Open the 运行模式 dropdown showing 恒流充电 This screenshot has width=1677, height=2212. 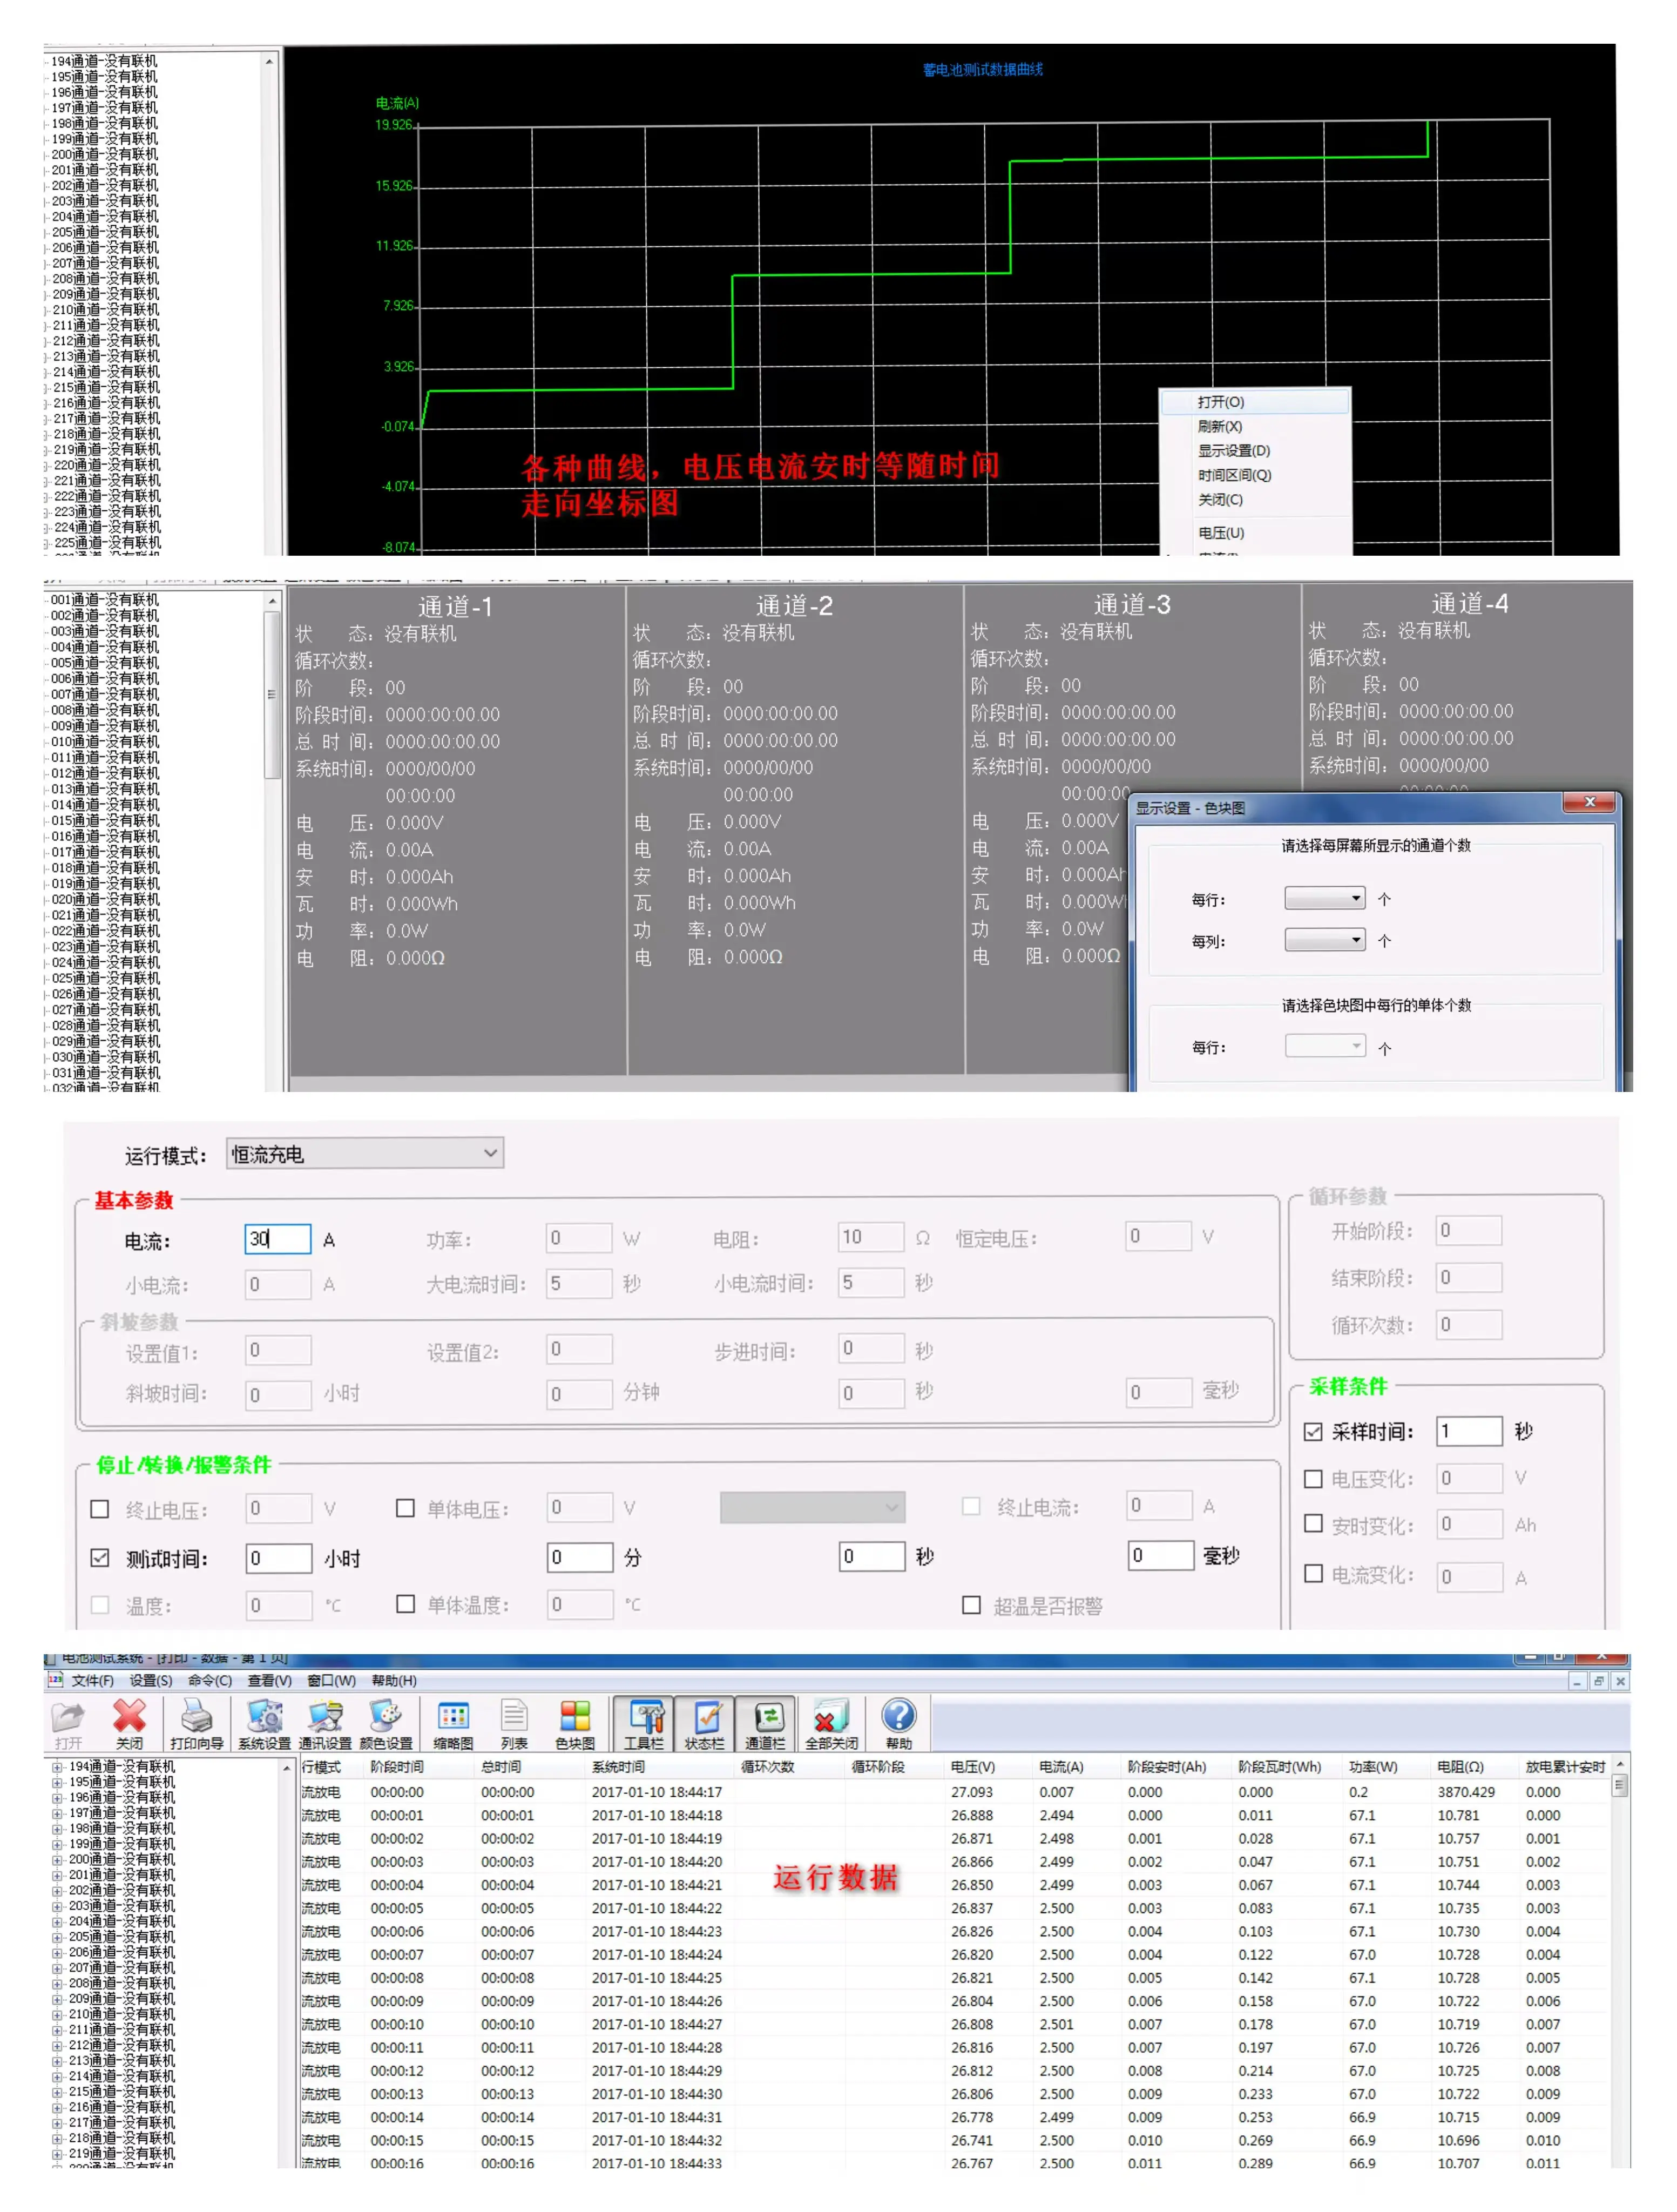click(365, 1153)
